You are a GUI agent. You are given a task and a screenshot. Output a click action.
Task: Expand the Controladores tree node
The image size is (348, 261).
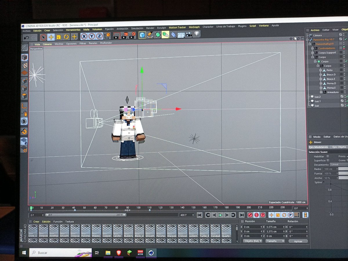coord(313,48)
